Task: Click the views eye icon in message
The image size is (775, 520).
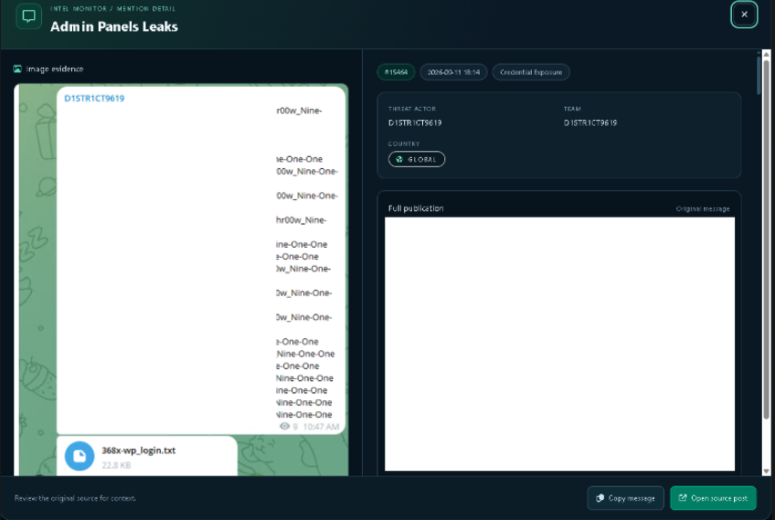Action: 285,426
